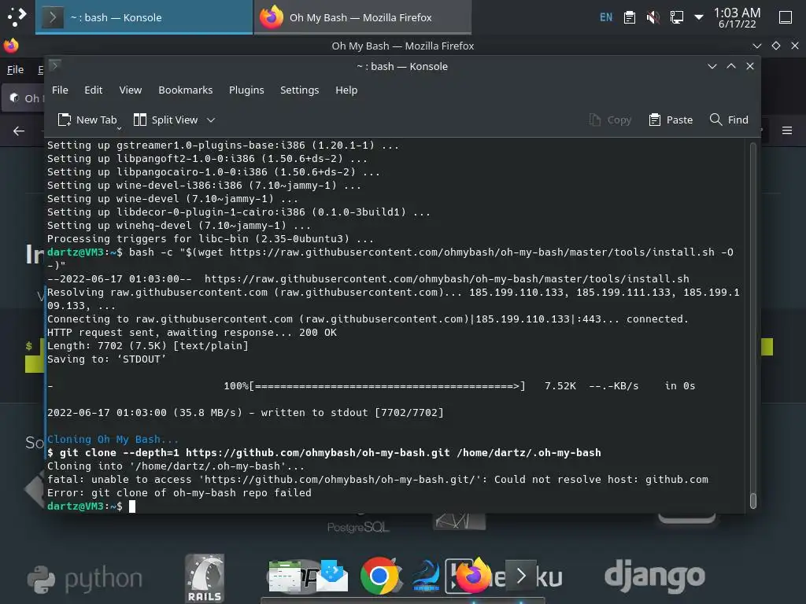Open Konsole Plugins menu
The height and width of the screenshot is (604, 806).
(x=246, y=90)
